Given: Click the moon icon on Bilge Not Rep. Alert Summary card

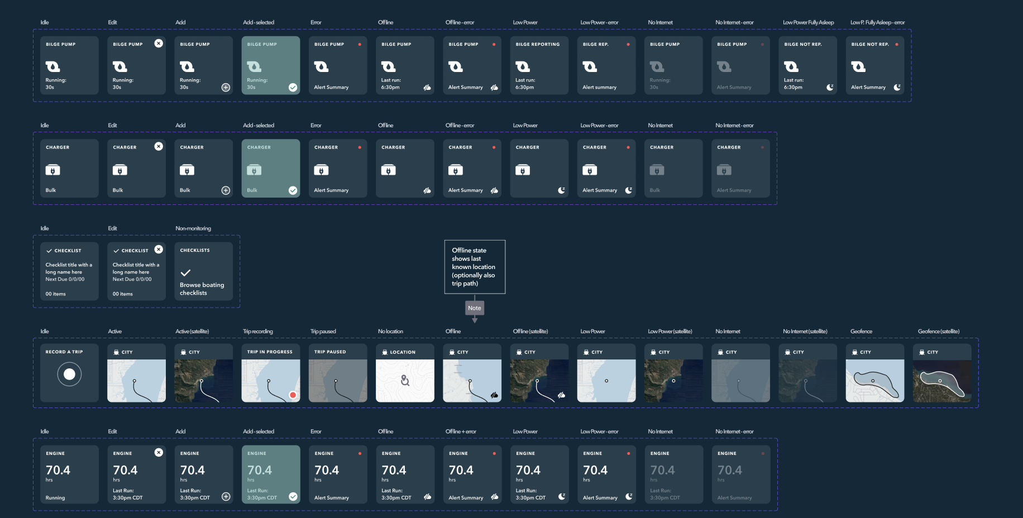Looking at the screenshot, I should point(897,87).
